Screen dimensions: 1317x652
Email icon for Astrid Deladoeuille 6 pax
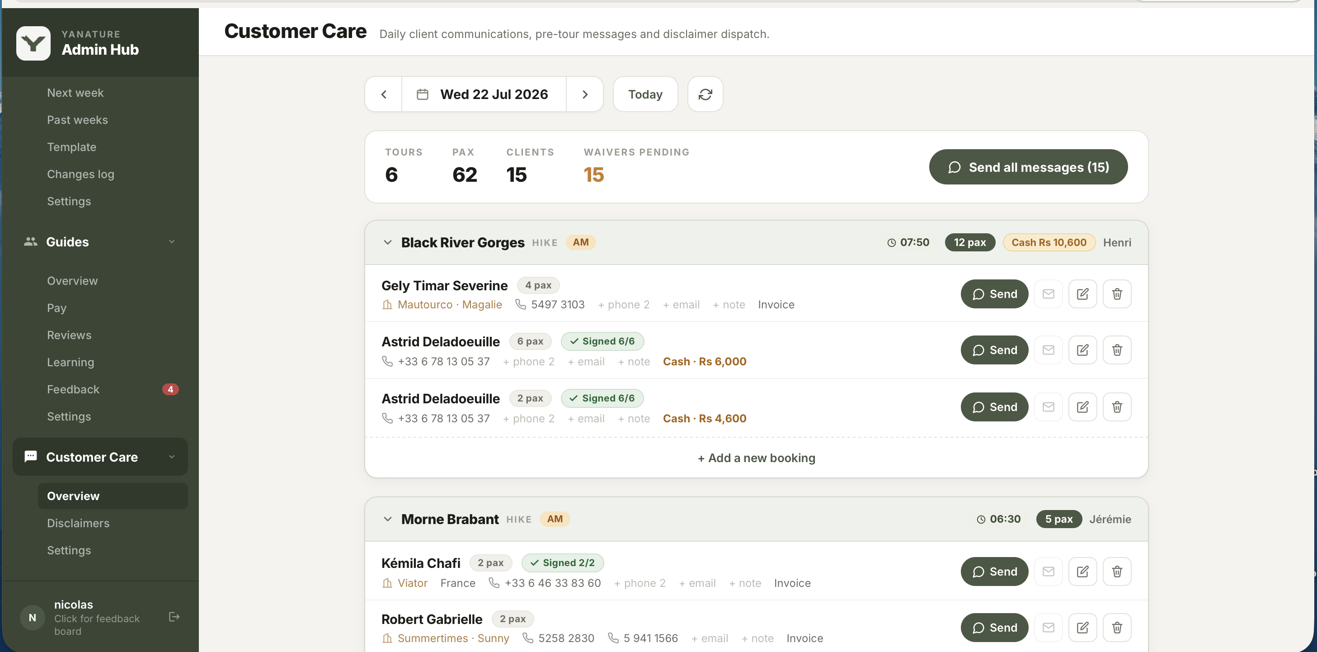[1048, 350]
